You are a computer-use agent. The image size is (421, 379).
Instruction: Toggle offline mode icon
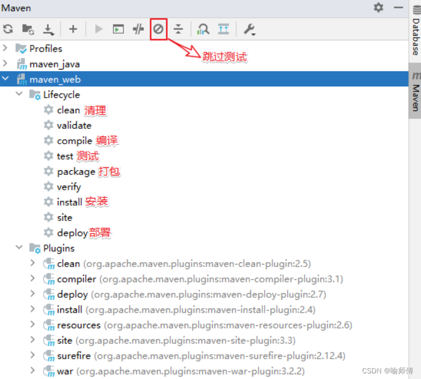(x=138, y=29)
